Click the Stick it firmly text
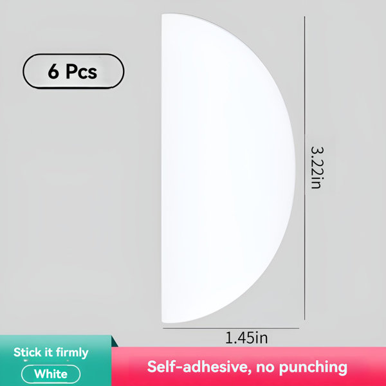 [51, 353]
